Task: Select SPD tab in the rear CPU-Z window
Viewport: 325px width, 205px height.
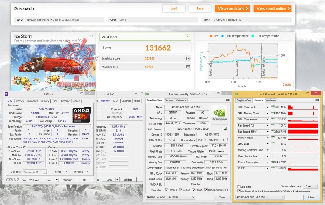Action: point(116,101)
